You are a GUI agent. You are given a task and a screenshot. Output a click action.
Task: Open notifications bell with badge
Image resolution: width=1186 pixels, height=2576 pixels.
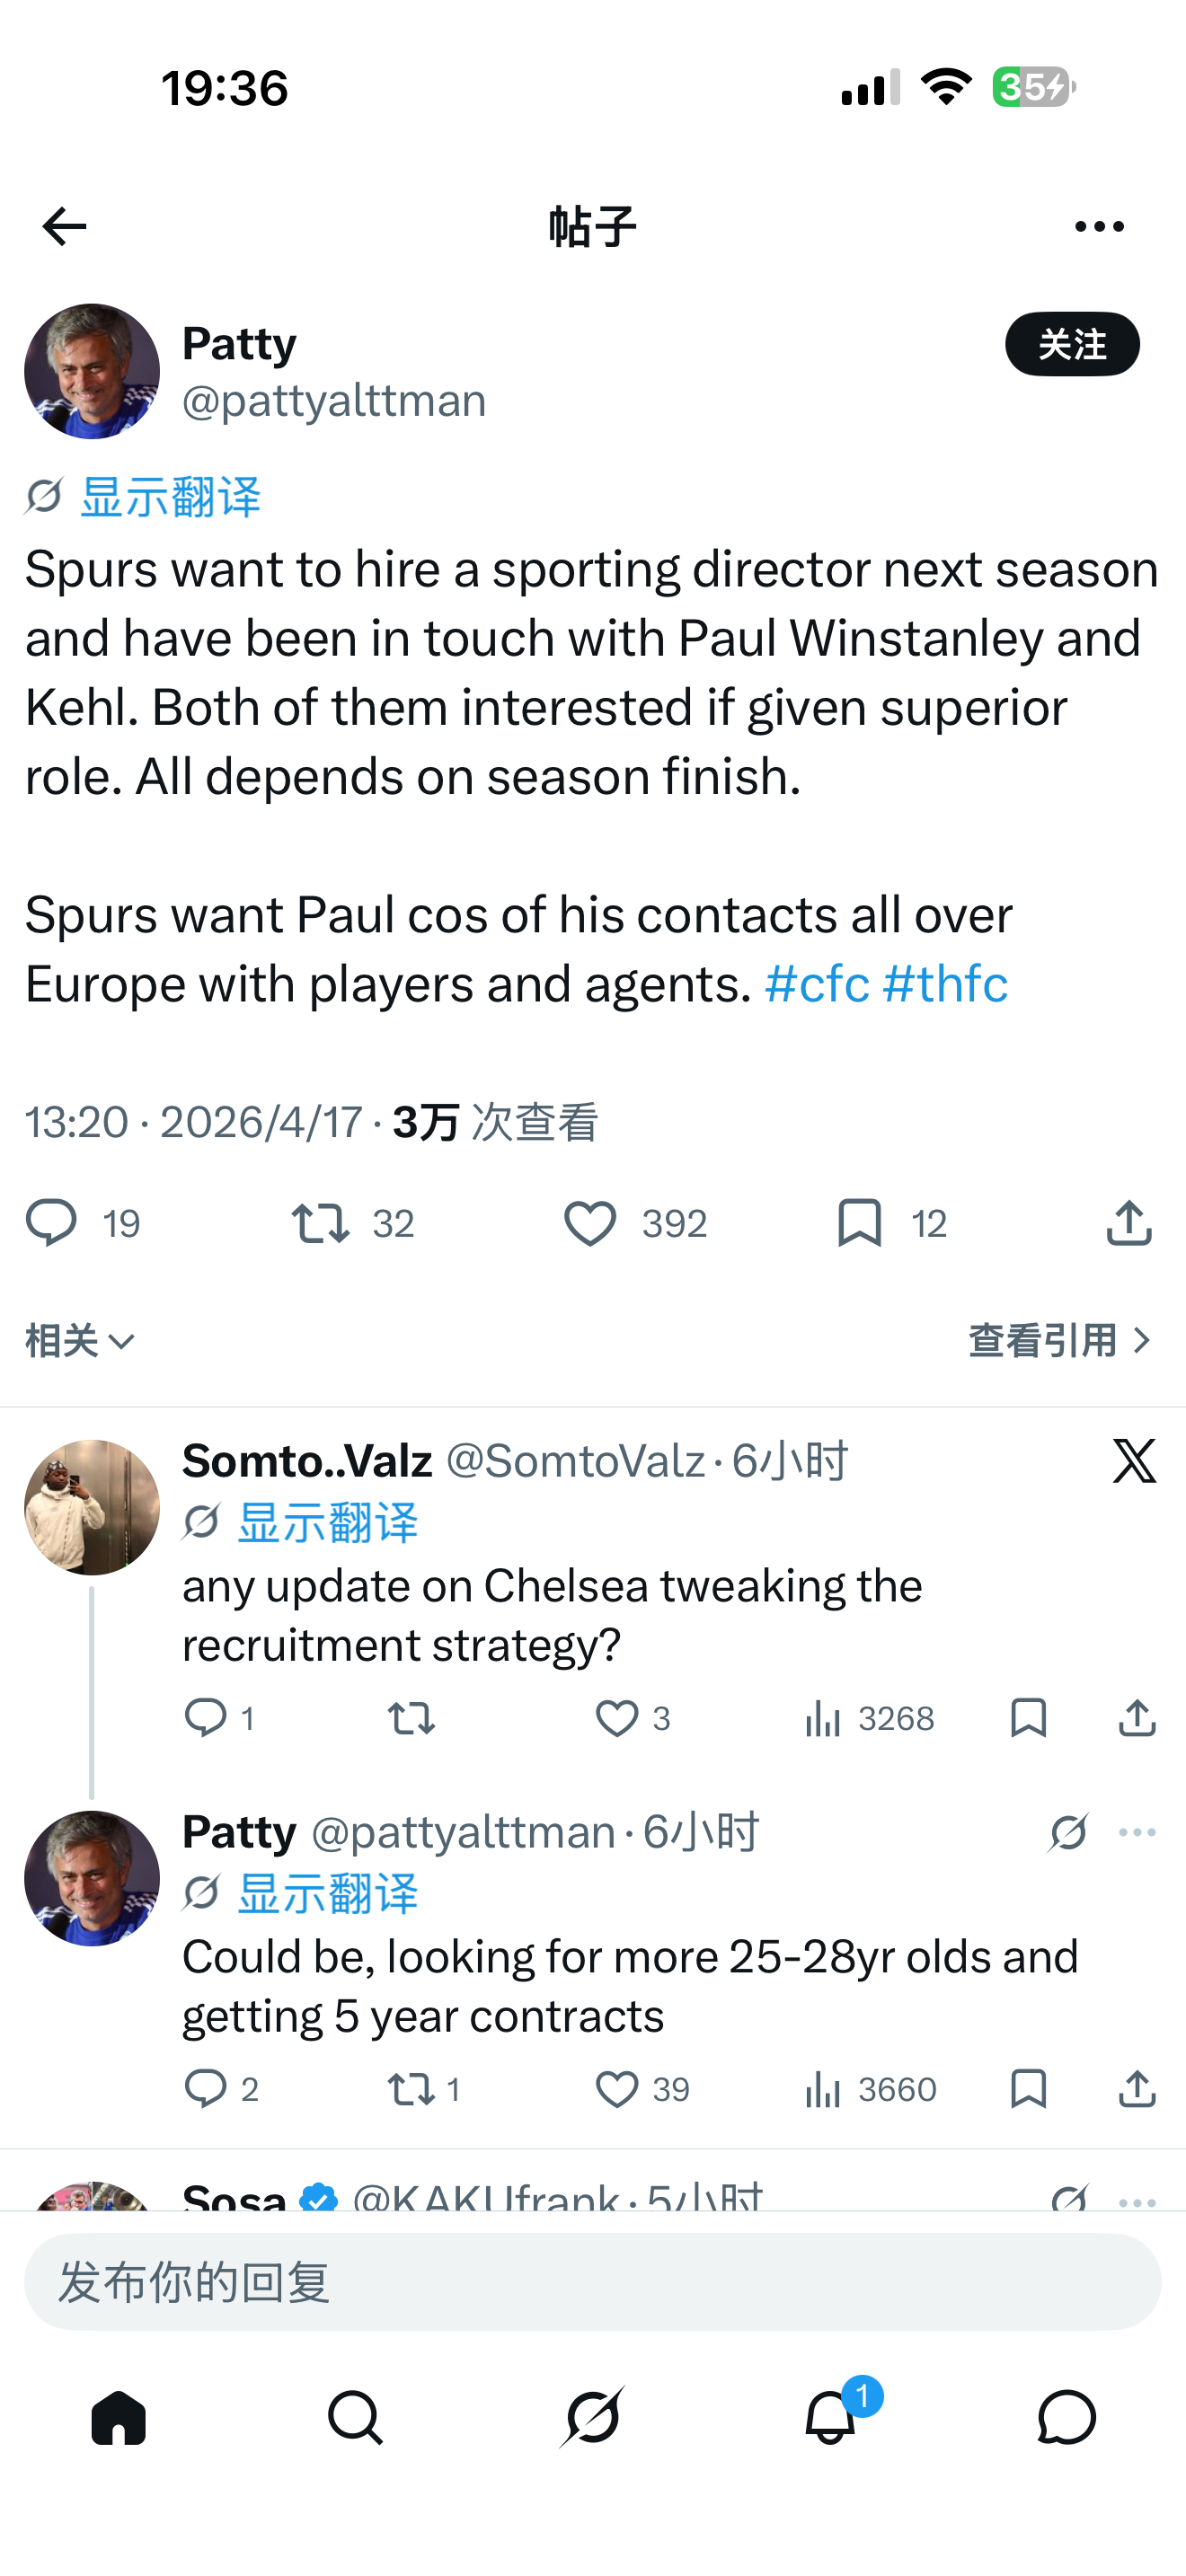point(830,2418)
